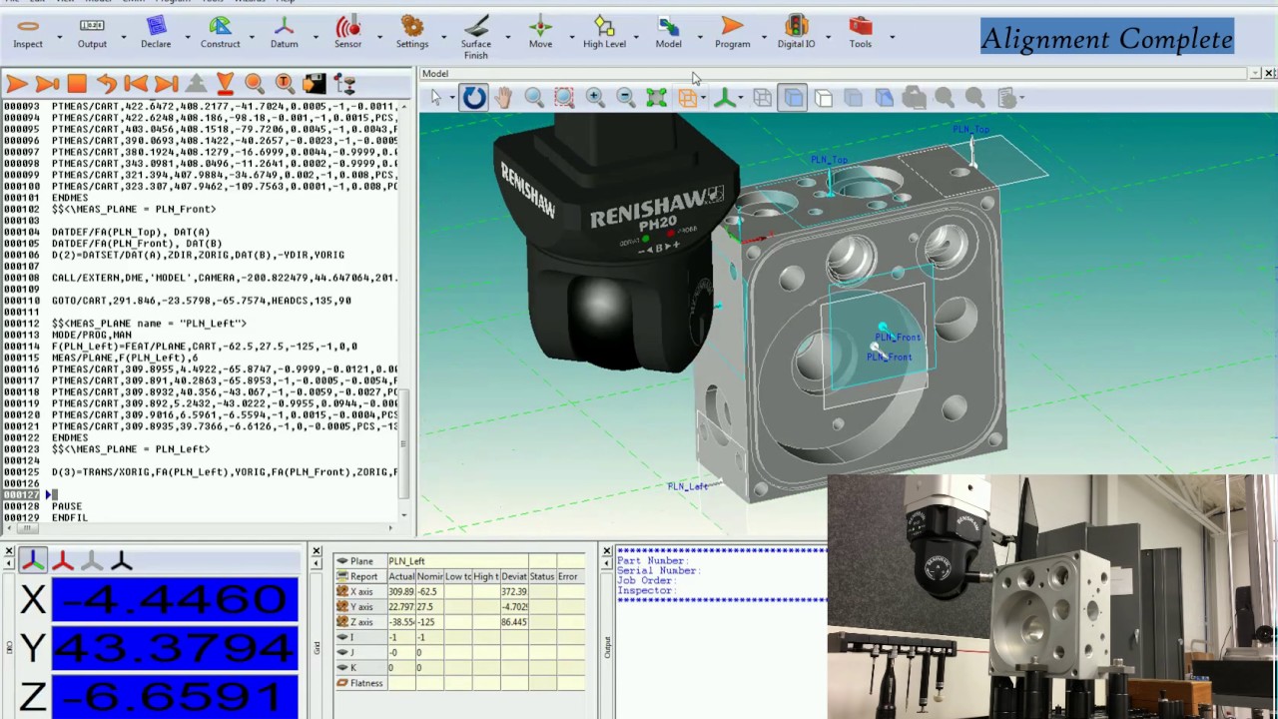Toggle the red coordinate system DRO icon
Image resolution: width=1278 pixels, height=719 pixels.
click(63, 561)
